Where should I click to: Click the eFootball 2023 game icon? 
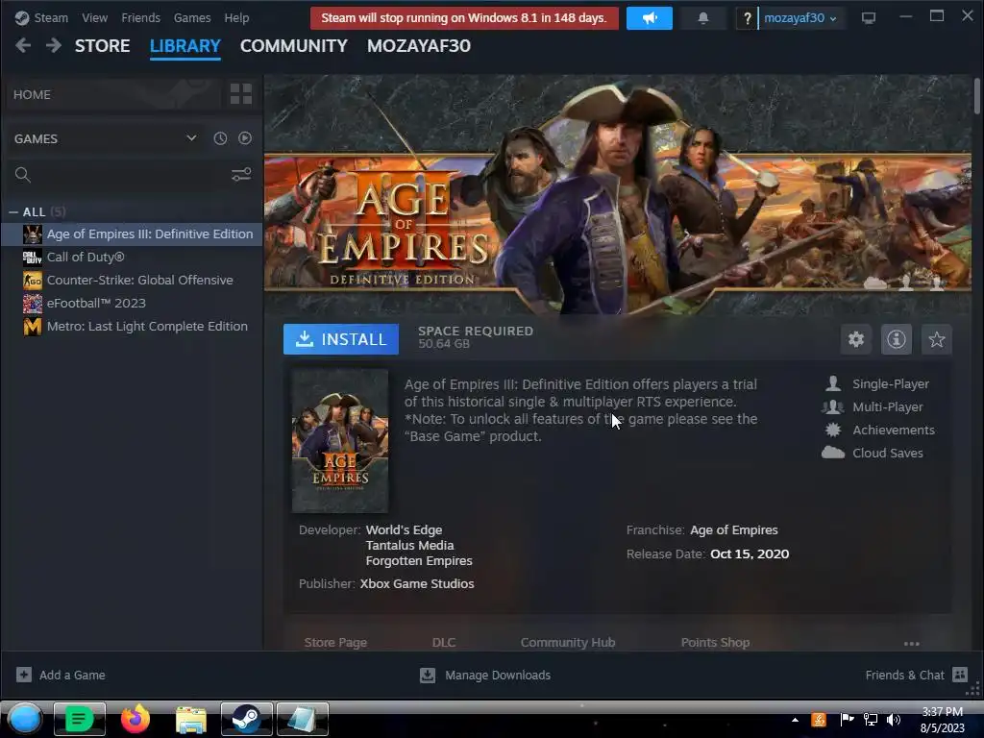[32, 303]
